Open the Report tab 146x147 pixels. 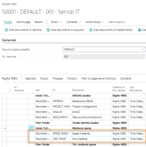pyautogui.click(x=39, y=22)
